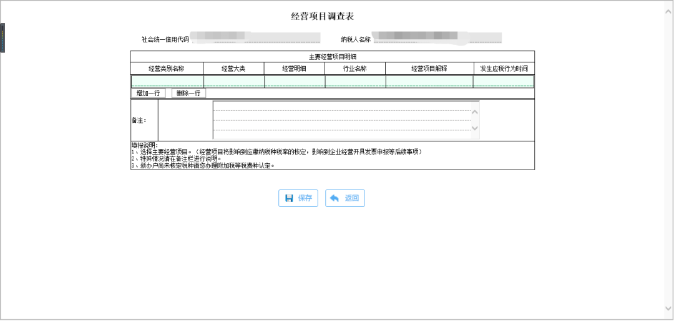The height and width of the screenshot is (321, 674).
Task: Select the 经营类别名称 input cell
Action: (x=167, y=82)
